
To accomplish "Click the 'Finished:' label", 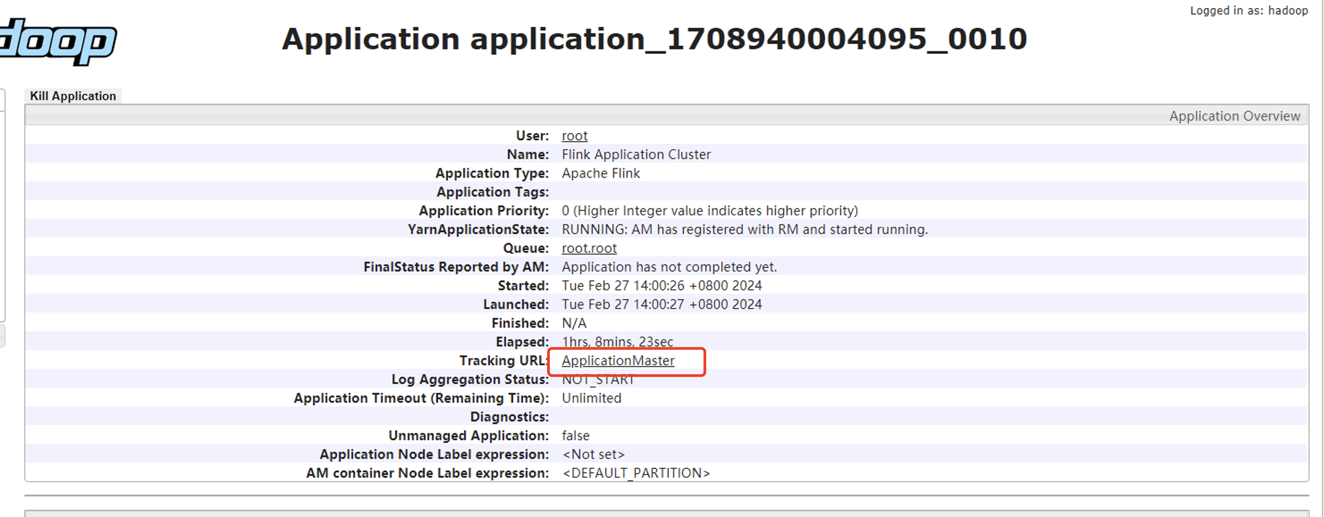I will [x=520, y=323].
